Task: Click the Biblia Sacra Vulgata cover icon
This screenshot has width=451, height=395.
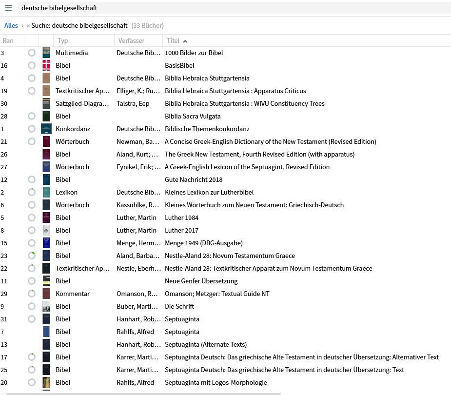Action: [46, 116]
